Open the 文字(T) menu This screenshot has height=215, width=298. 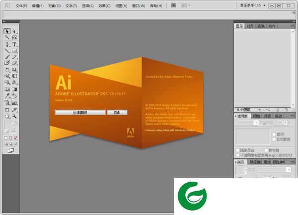tap(71, 6)
